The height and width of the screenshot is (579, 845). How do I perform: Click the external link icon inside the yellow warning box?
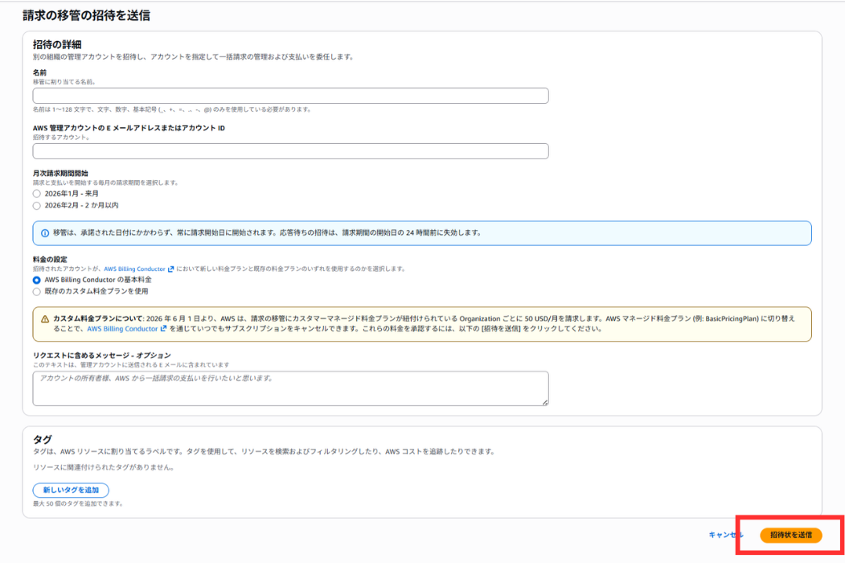(163, 329)
